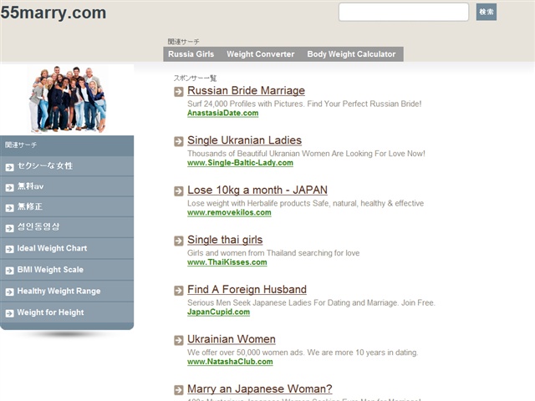This screenshot has height=401, width=535.
Task: Open Ideal Weight Chart sidebar link
Action: 52,248
